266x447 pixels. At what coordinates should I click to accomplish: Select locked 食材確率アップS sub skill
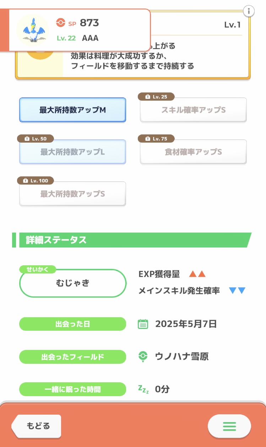[193, 152]
